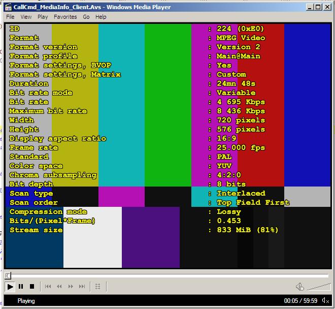Open the Play menu
The width and height of the screenshot is (335, 309).
click(x=43, y=17)
